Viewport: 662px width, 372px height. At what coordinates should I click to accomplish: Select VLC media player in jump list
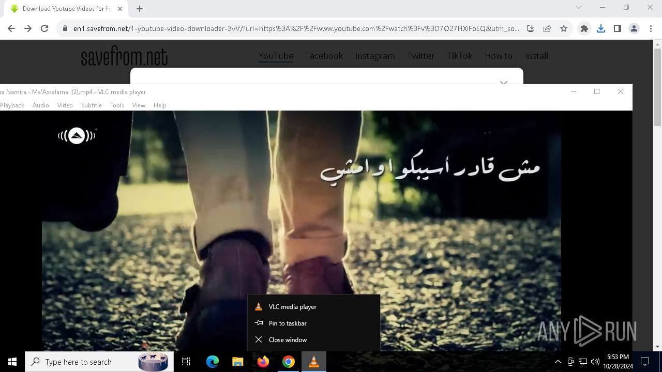click(x=314, y=306)
